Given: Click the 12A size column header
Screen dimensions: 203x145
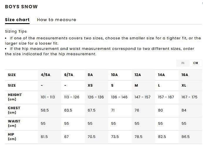Looking at the screenshot, I should [x=138, y=75].
